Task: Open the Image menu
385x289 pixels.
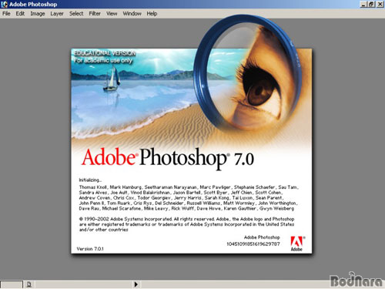Action: 38,14
